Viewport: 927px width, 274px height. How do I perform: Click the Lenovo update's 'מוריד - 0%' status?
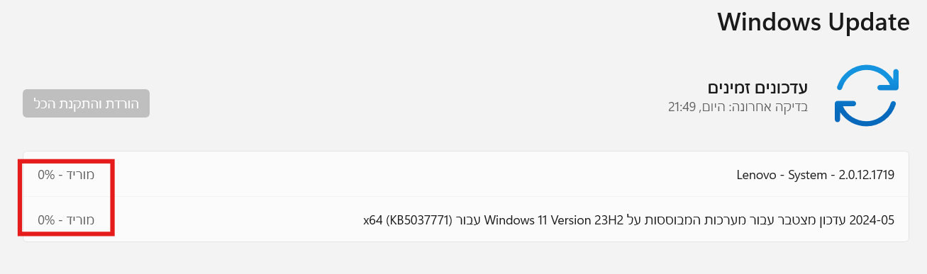[x=66, y=174]
